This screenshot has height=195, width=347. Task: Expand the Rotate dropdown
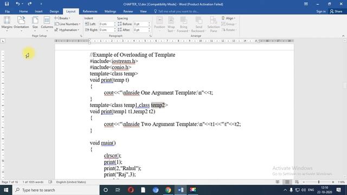coord(229,30)
